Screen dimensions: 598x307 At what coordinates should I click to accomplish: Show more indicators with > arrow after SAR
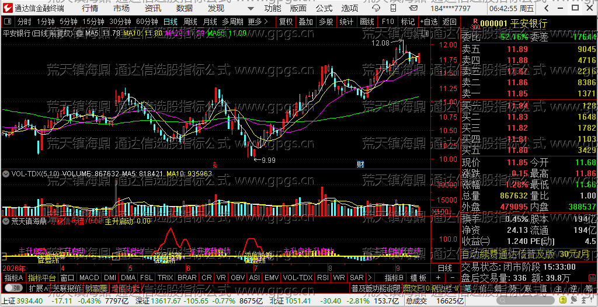point(369,278)
